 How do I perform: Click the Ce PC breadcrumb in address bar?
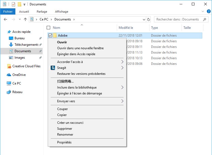[x=44, y=19]
